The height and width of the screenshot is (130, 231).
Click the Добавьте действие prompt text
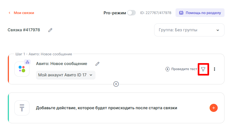pyautogui.click(x=107, y=108)
